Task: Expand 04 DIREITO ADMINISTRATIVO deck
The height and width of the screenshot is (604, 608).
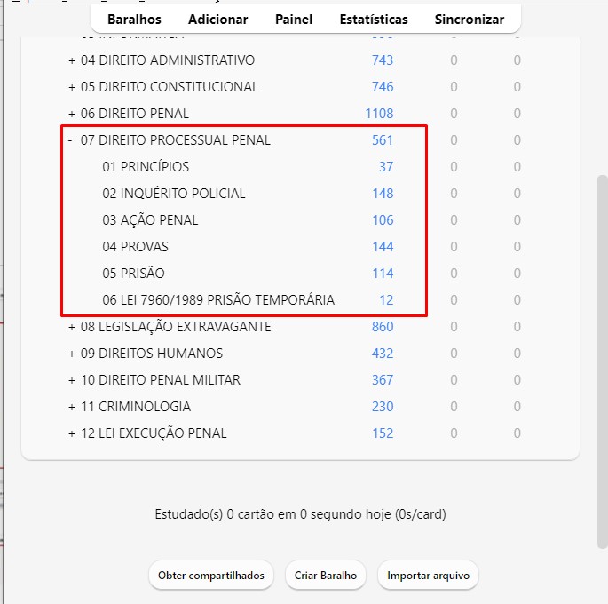Action: 72,60
